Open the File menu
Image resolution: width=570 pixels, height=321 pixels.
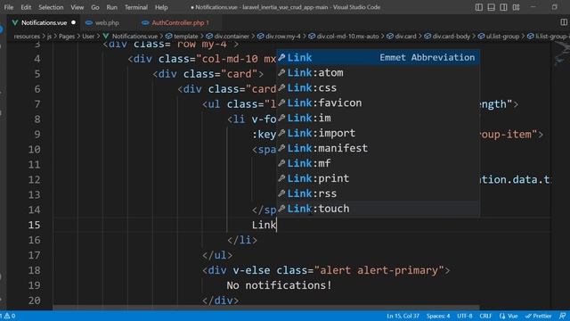click(9, 7)
